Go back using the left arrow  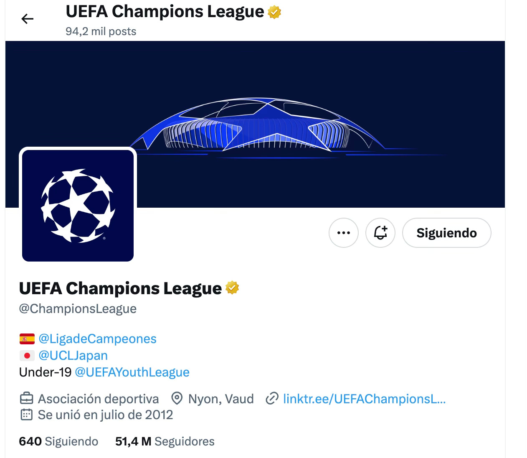click(x=28, y=19)
